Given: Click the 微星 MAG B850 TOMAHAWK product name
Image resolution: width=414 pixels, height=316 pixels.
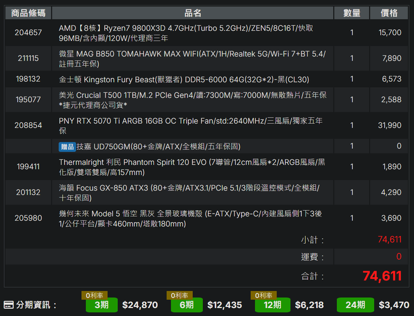Looking at the screenshot, I should click(x=192, y=59).
